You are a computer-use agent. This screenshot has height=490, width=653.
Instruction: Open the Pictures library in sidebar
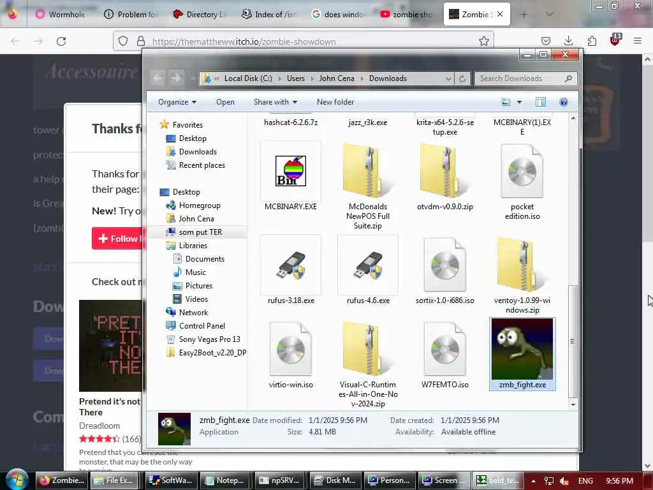[x=199, y=285]
